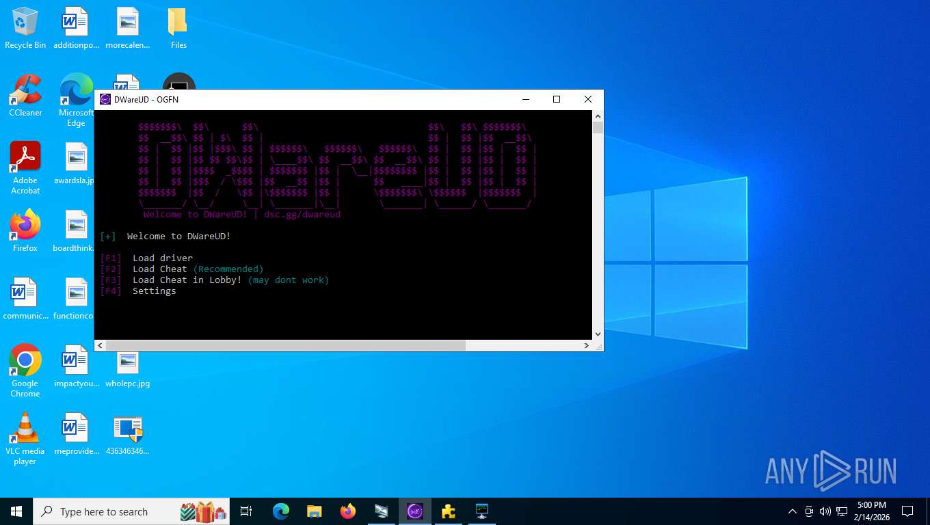Open the 436346346... executable icon
The width and height of the screenshot is (930, 525).
[127, 434]
